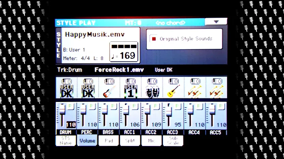
Task: Open the Pad tab
Action: [x=109, y=141]
